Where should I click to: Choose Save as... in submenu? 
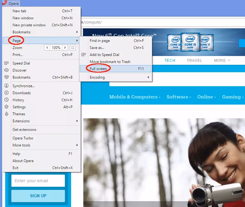[115, 47]
